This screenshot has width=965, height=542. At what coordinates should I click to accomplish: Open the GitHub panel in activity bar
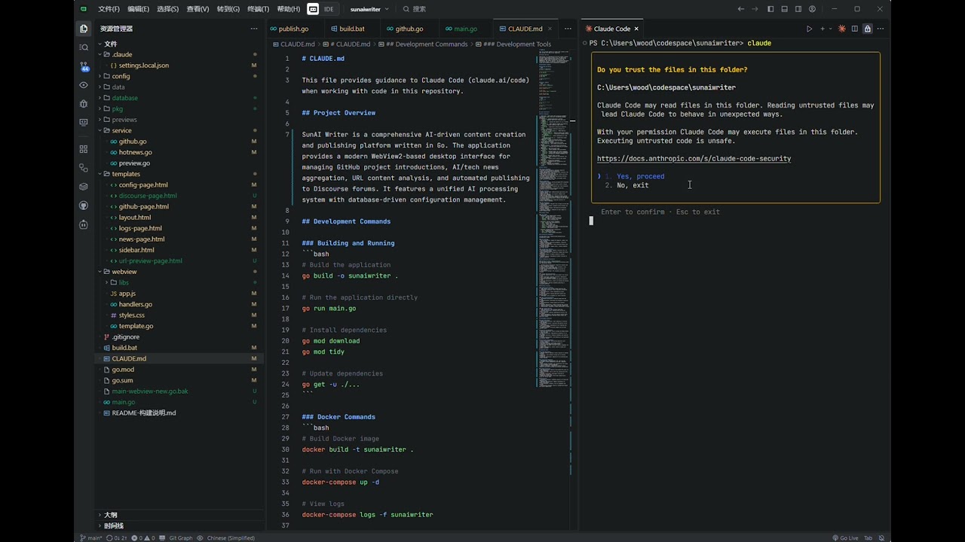[x=84, y=206]
